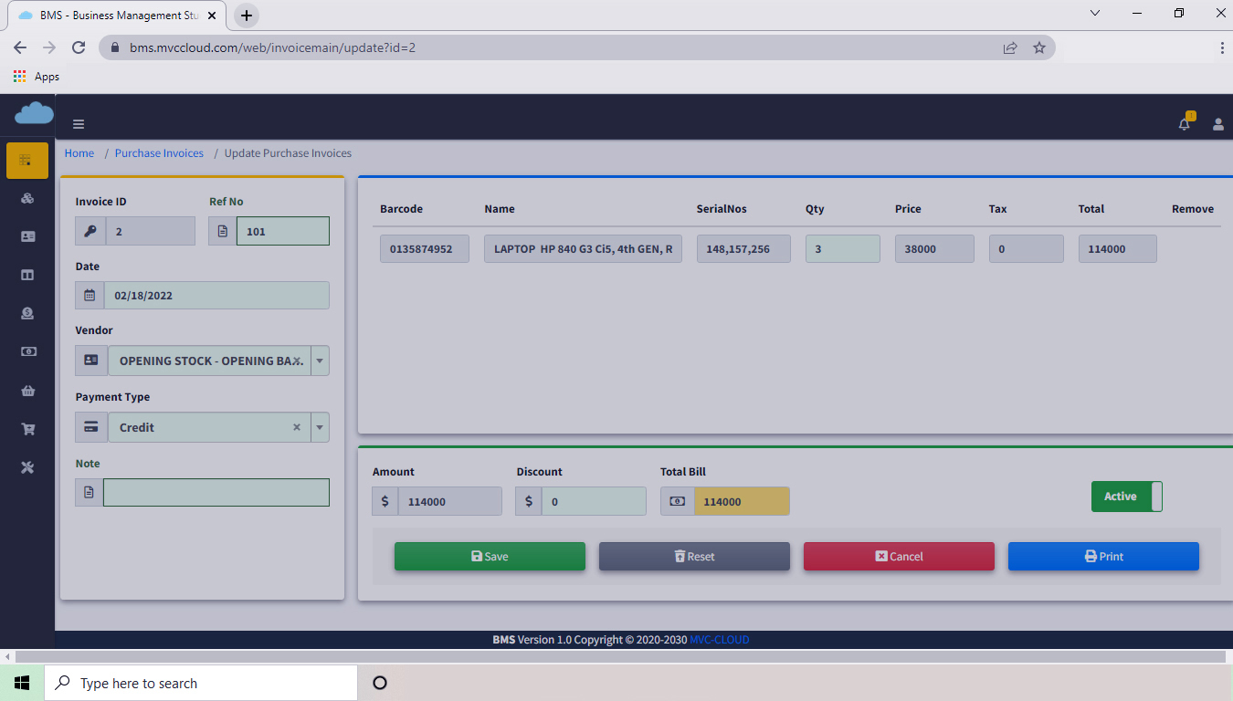Click the money bill sidebar icon
1233x701 pixels.
[27, 351]
